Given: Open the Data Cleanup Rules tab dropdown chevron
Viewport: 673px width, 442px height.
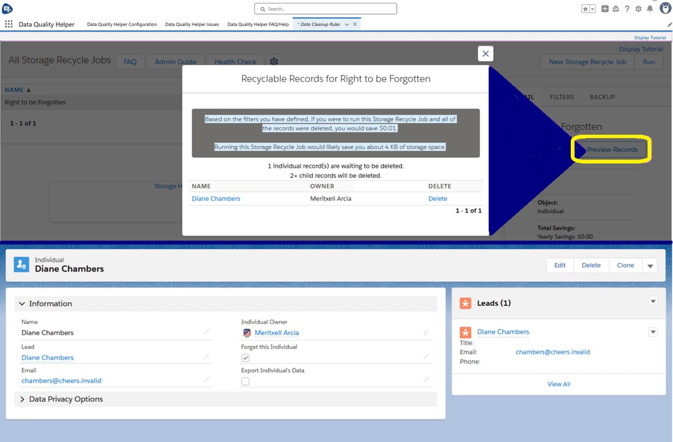Looking at the screenshot, I should [347, 24].
